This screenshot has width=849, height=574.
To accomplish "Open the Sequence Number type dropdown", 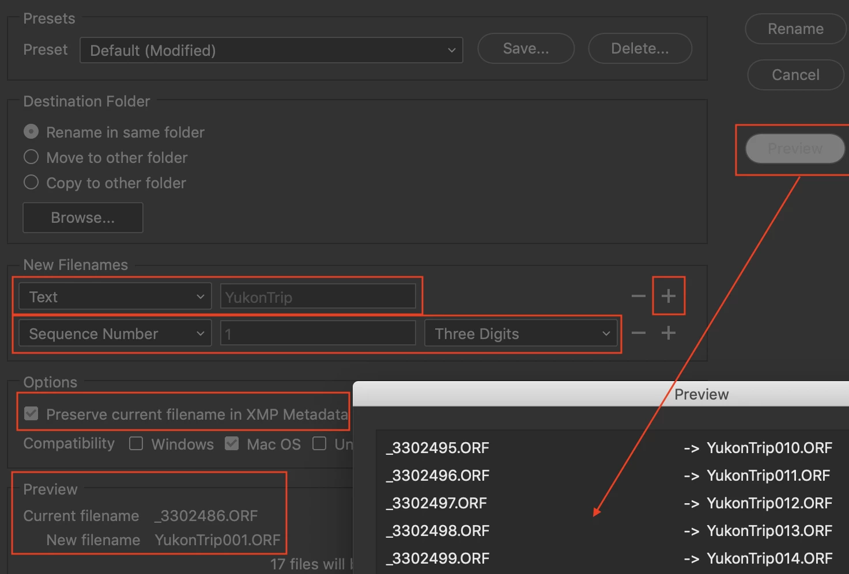I will click(x=115, y=333).
